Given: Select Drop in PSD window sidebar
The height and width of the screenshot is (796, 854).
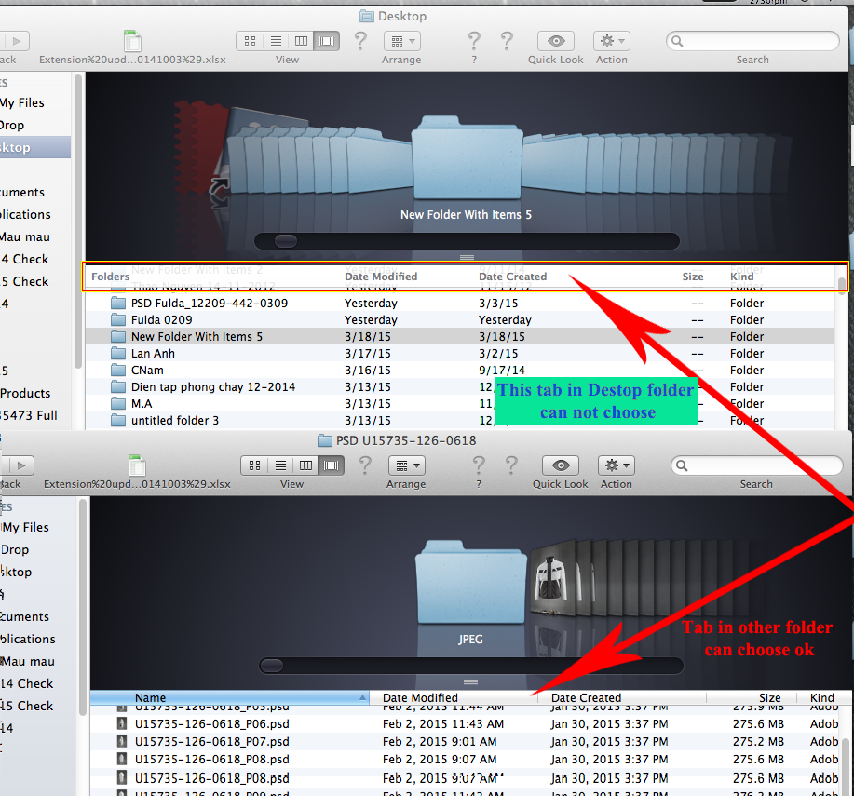Looking at the screenshot, I should coord(15,550).
